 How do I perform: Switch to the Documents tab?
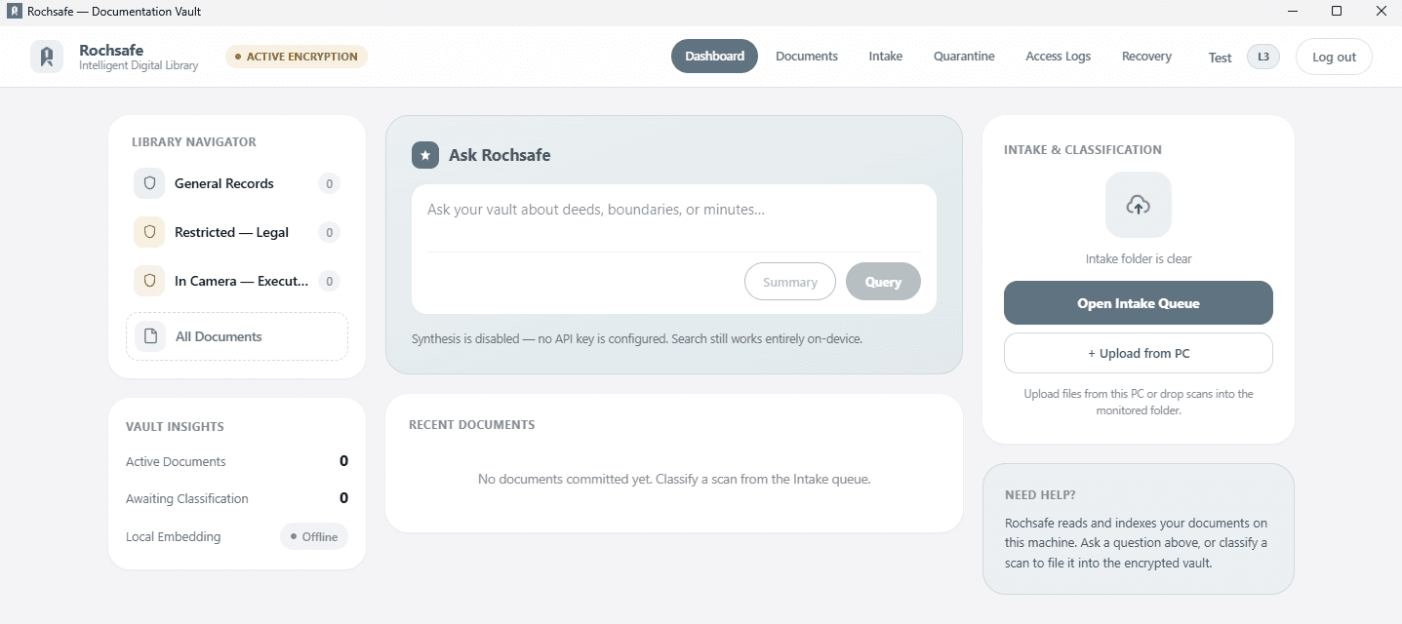[x=807, y=56]
